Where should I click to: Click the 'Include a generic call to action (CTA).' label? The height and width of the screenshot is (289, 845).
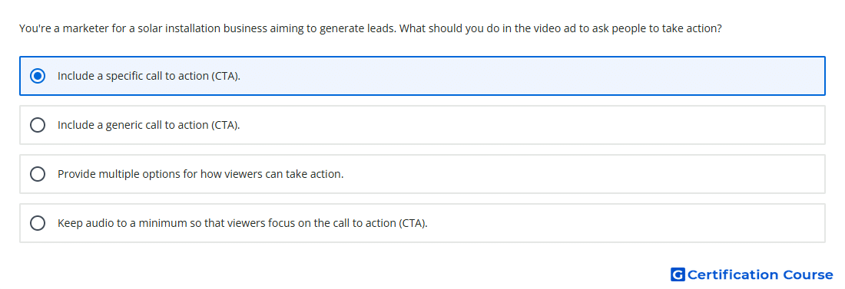click(149, 125)
